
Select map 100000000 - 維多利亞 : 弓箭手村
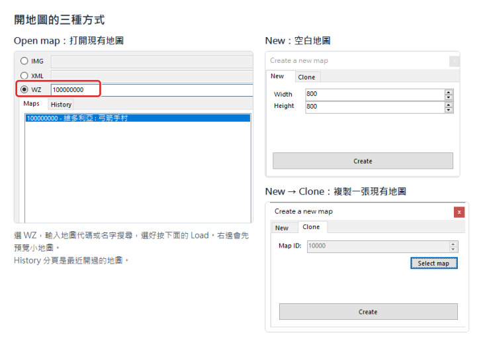pos(138,118)
